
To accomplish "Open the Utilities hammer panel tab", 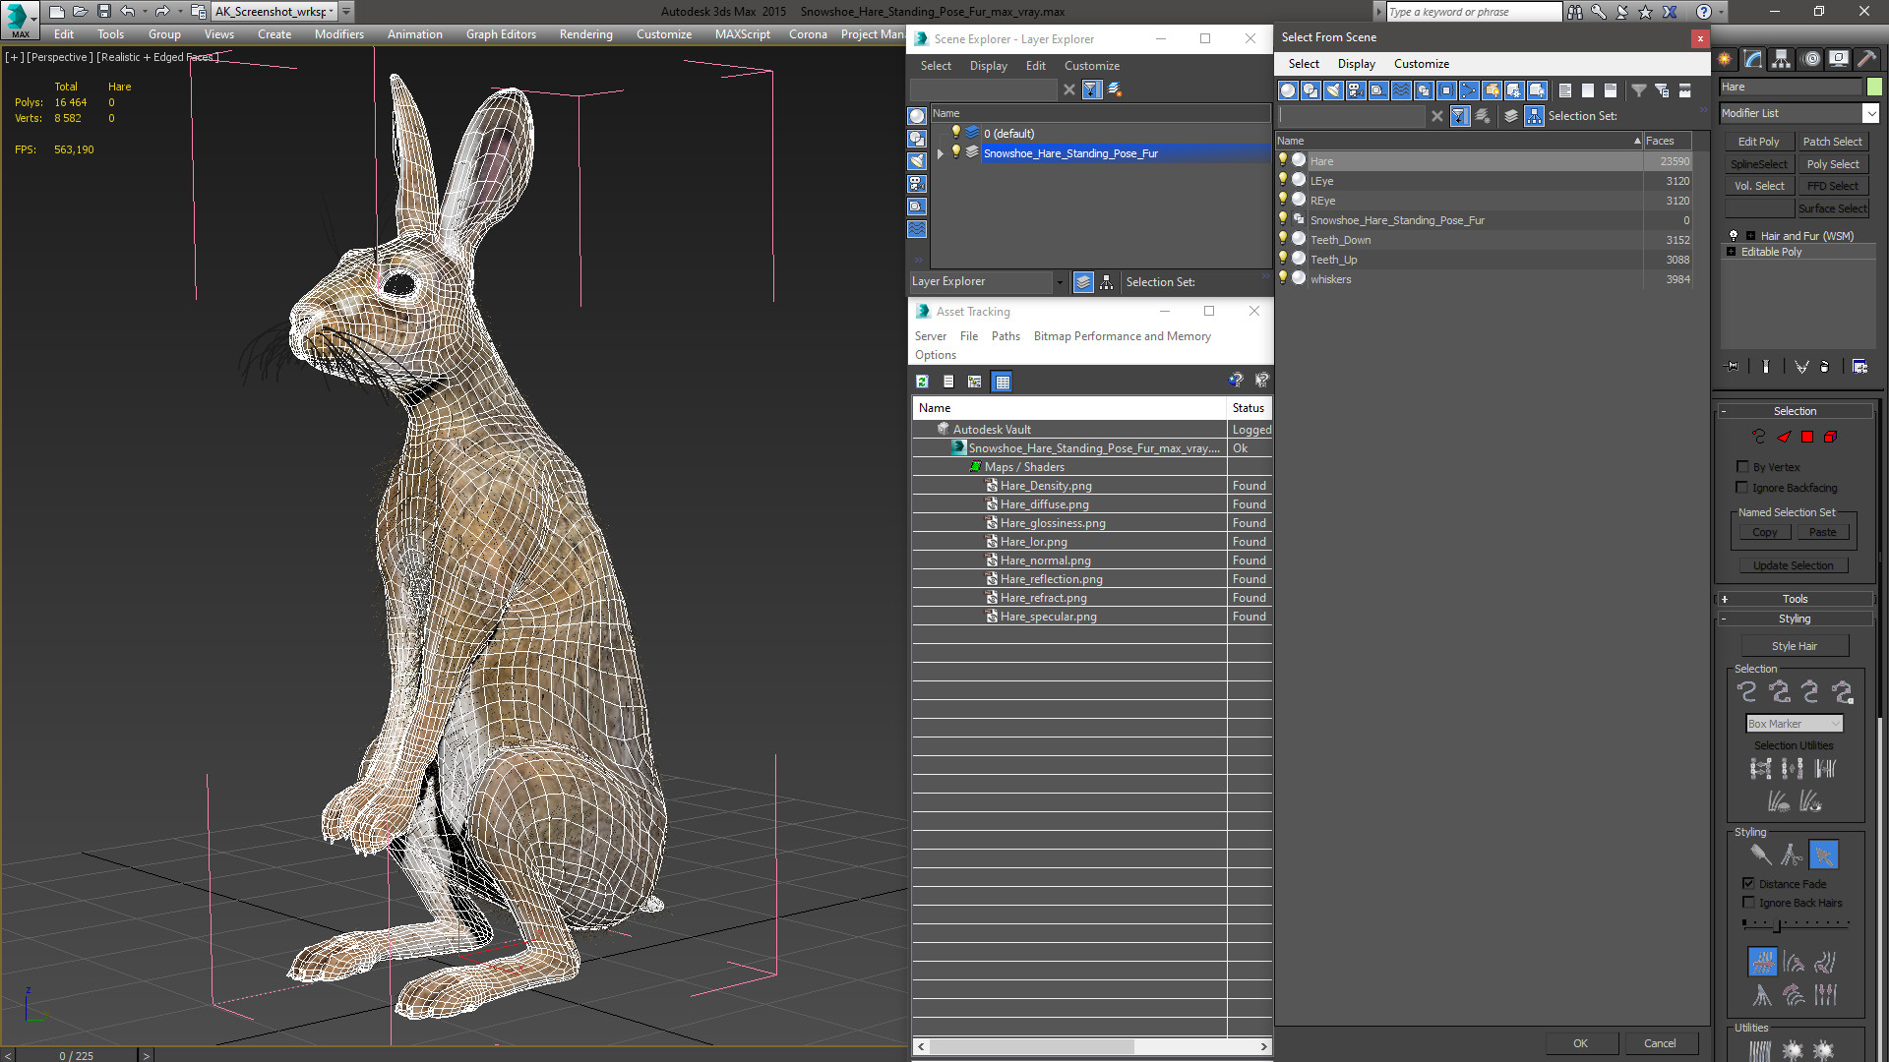I will click(x=1866, y=59).
